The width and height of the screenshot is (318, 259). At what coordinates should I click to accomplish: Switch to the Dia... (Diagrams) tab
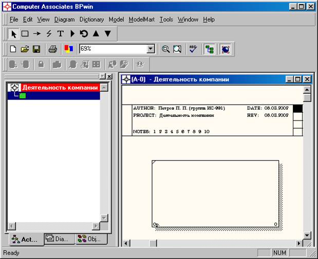60,239
